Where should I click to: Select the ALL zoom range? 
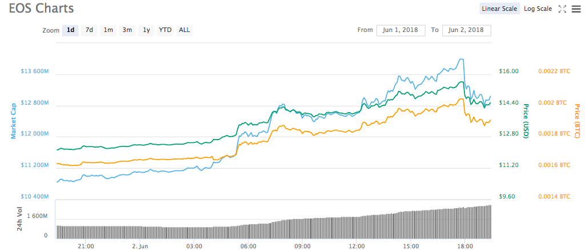(185, 30)
